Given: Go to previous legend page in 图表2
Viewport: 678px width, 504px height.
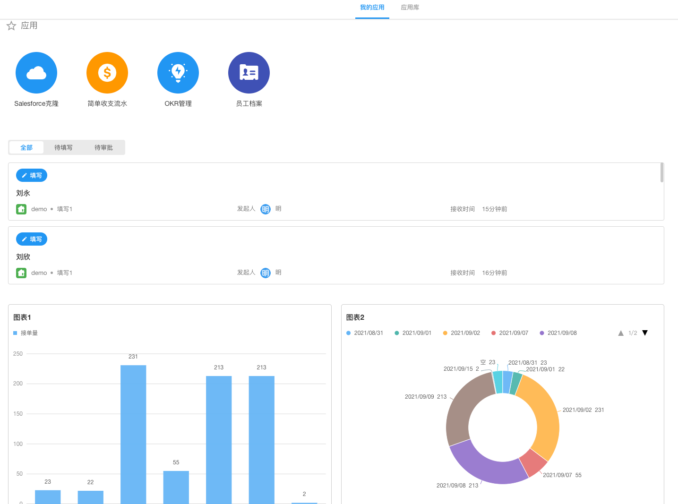Looking at the screenshot, I should [621, 333].
